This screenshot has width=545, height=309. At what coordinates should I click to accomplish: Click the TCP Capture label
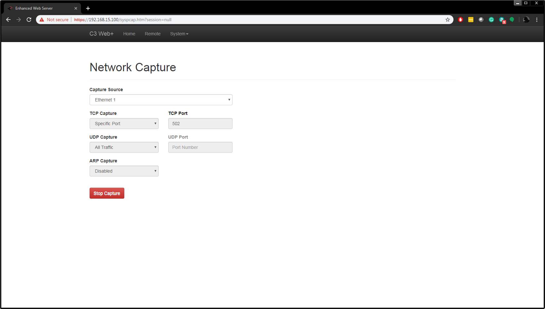pos(103,113)
